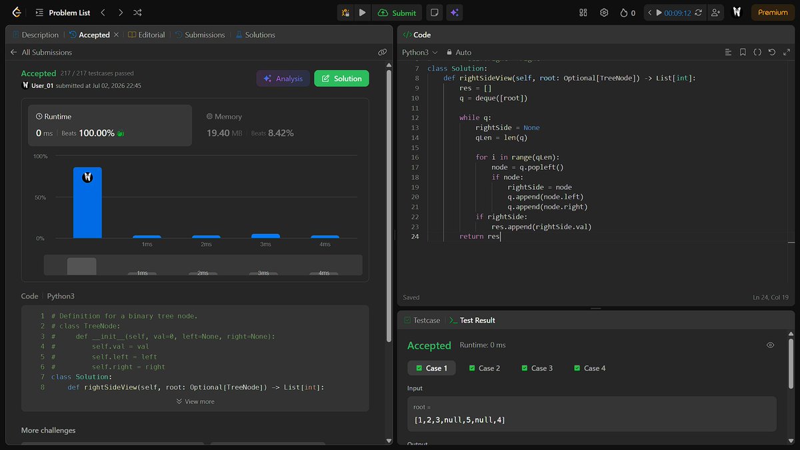Click the green Solution button
Image resolution: width=800 pixels, height=450 pixels.
pyautogui.click(x=341, y=79)
